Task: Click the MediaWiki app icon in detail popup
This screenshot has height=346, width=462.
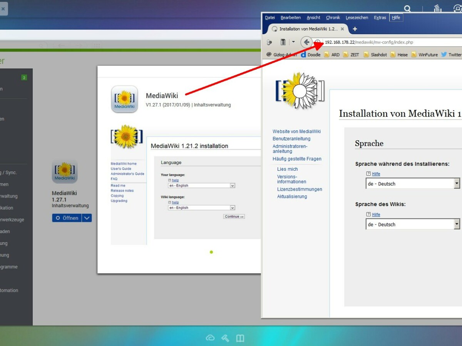Action: (x=124, y=99)
